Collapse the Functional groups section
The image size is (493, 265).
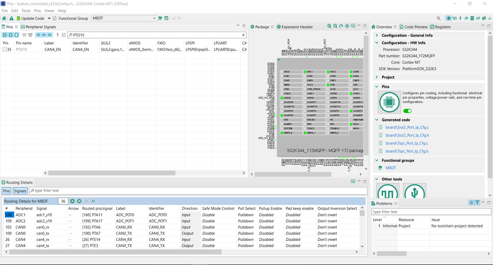pos(377,160)
